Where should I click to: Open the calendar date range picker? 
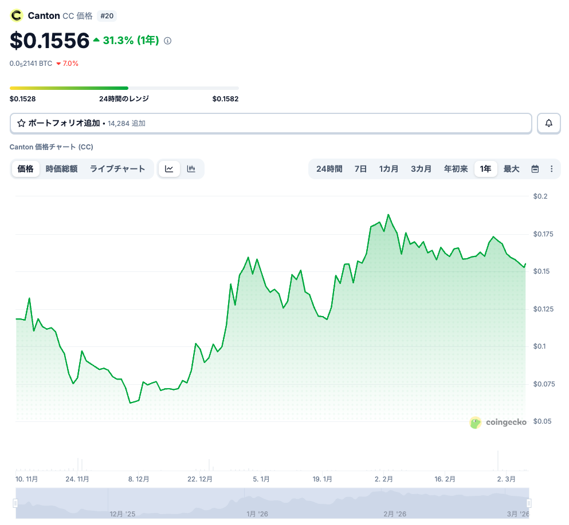point(535,169)
